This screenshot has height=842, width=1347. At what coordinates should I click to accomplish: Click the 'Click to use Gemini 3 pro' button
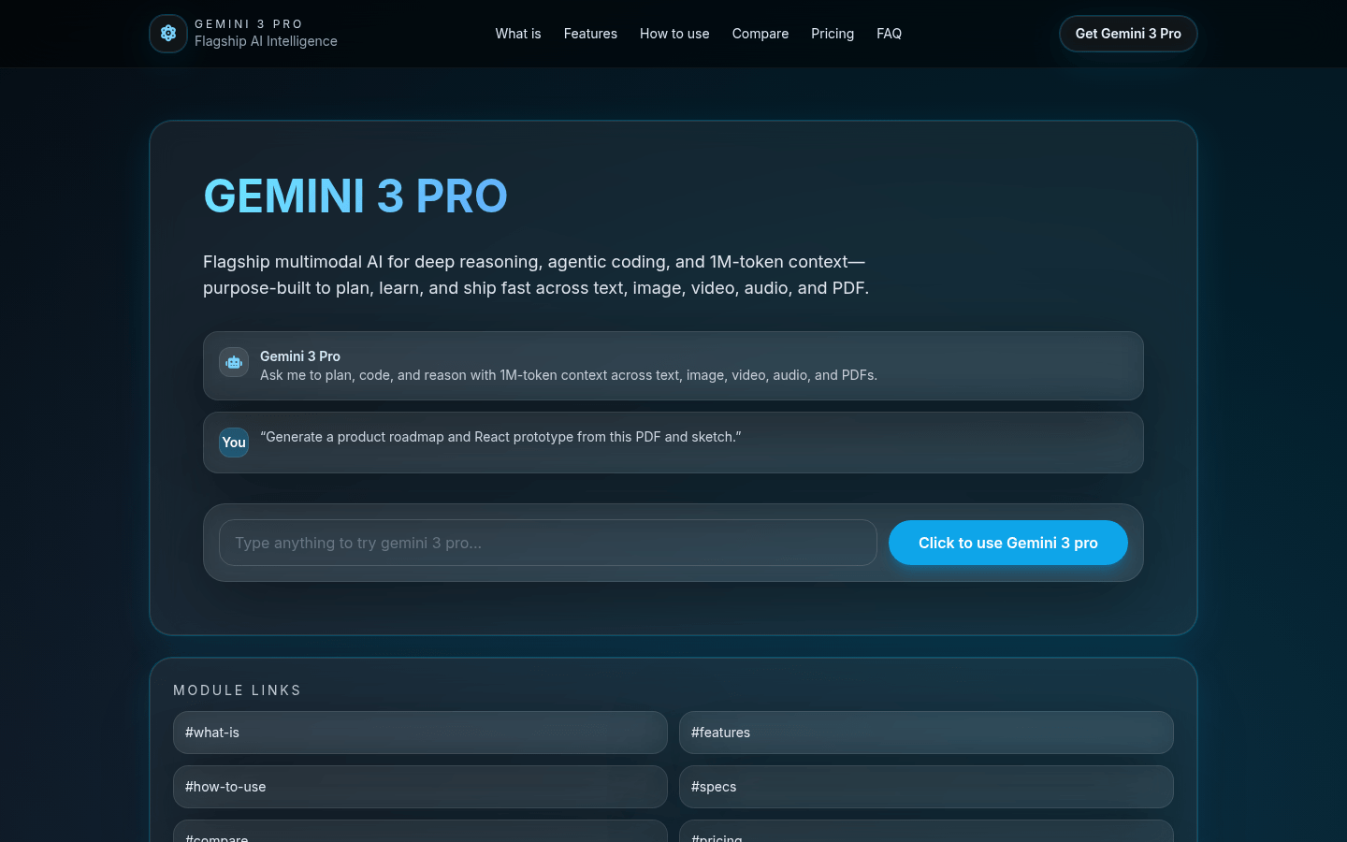click(x=1007, y=543)
